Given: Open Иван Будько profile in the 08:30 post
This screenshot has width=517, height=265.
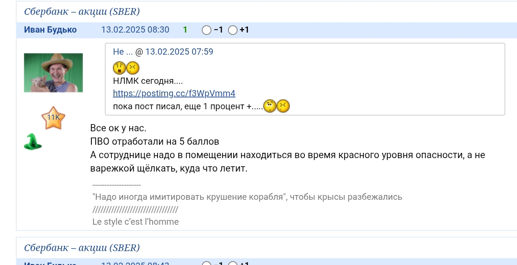Looking at the screenshot, I should [x=50, y=30].
